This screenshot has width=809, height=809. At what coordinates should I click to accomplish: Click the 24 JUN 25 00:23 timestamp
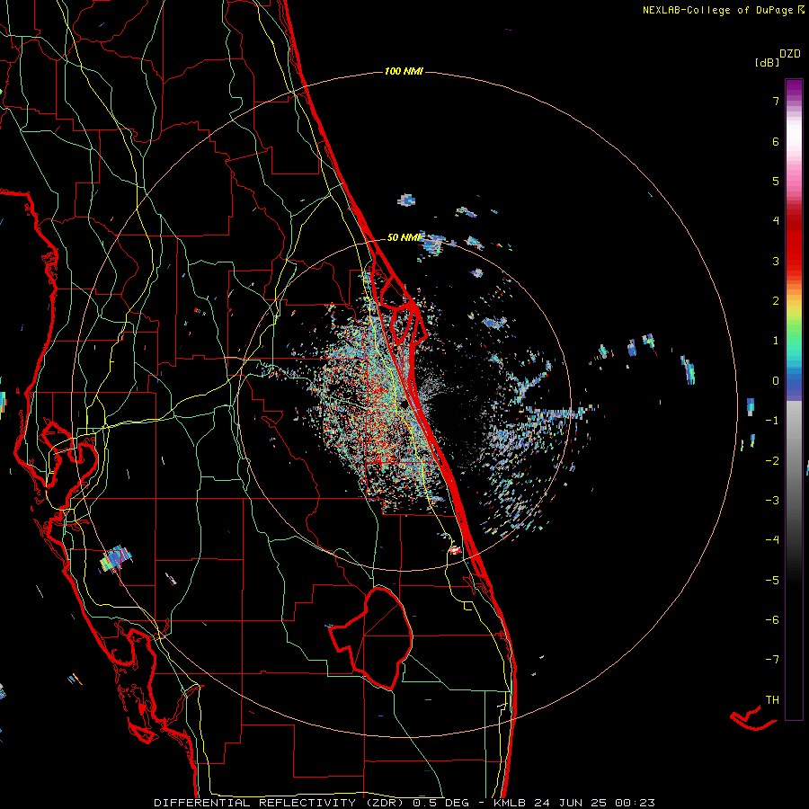[594, 803]
